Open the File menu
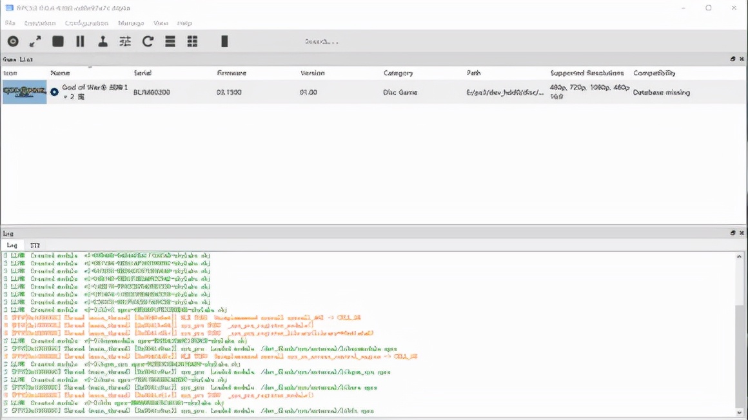This screenshot has height=420, width=748. (x=10, y=23)
